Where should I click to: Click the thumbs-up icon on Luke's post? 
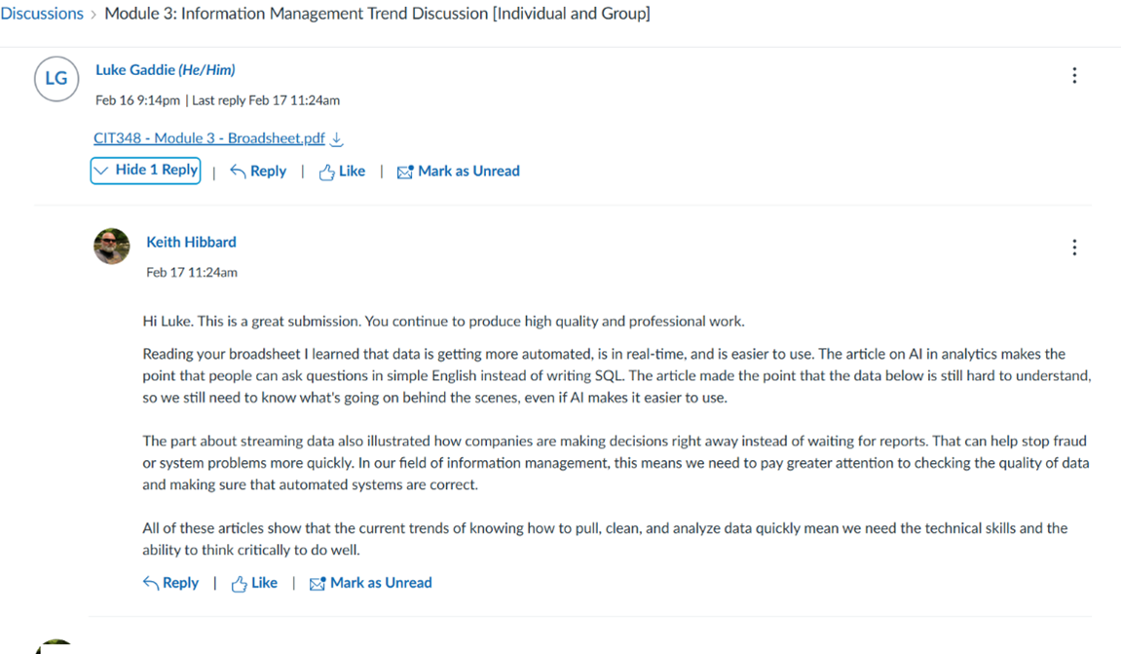(326, 172)
